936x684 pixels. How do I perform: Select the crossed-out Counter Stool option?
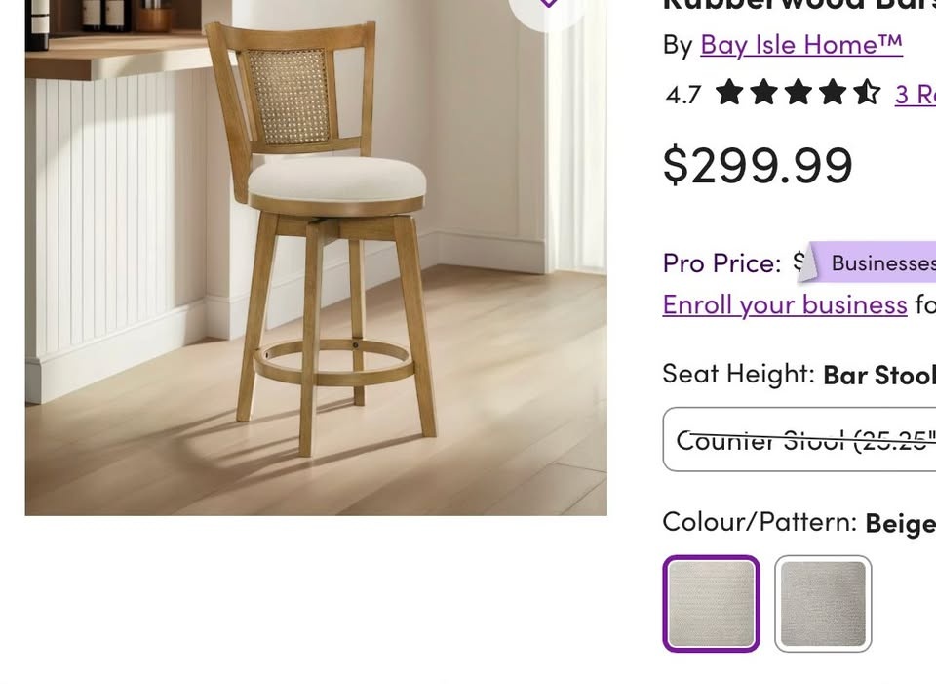pos(799,439)
